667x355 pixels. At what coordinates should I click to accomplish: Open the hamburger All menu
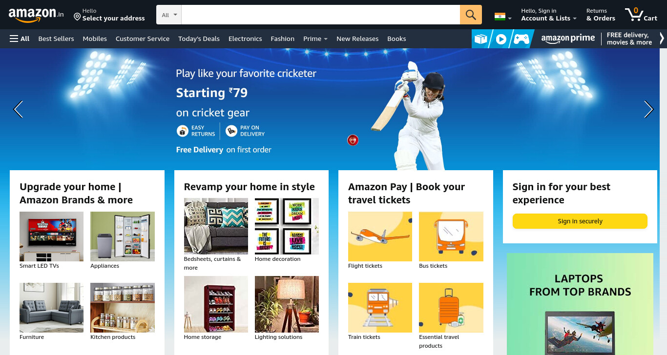click(20, 39)
